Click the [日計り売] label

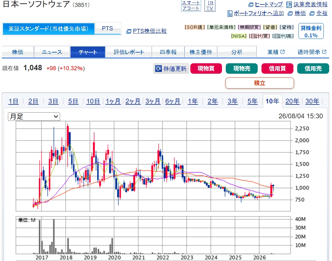pyautogui.click(x=283, y=36)
